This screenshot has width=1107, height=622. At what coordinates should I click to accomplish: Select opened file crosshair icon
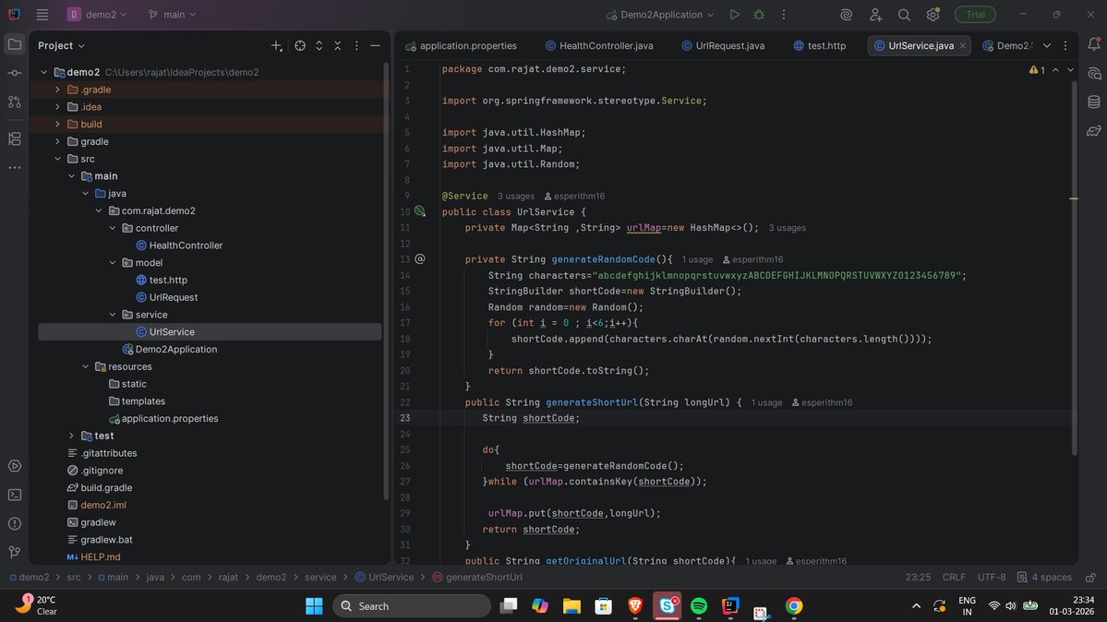(300, 45)
